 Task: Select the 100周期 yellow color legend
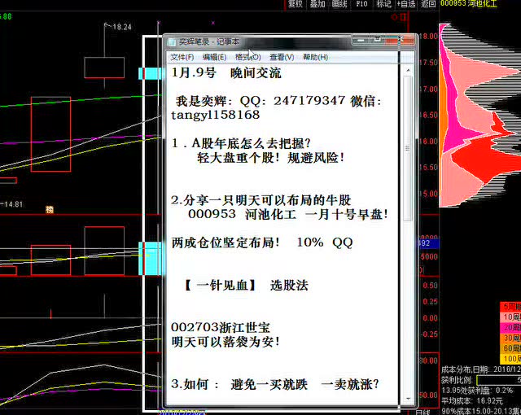click(x=510, y=358)
